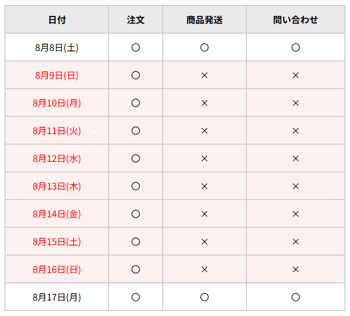
Task: Click the cross in 8月15日 商品発送 cell
Action: (205, 241)
